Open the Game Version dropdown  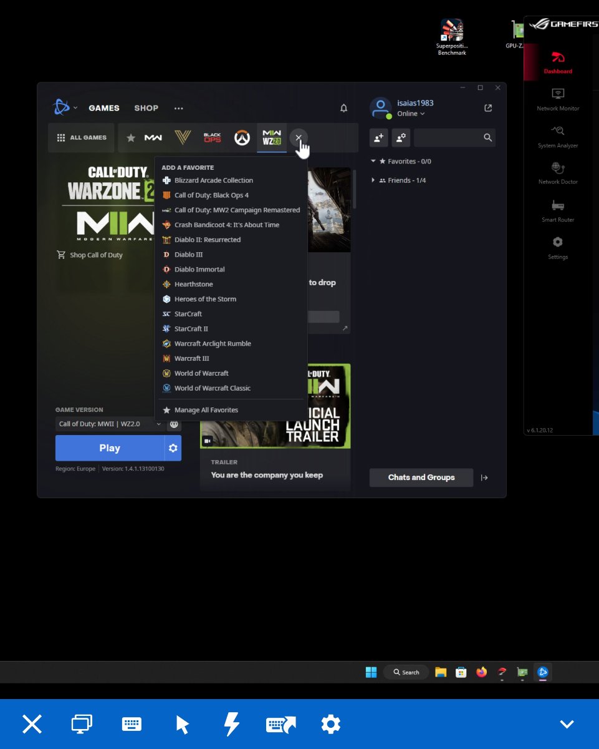(x=110, y=424)
